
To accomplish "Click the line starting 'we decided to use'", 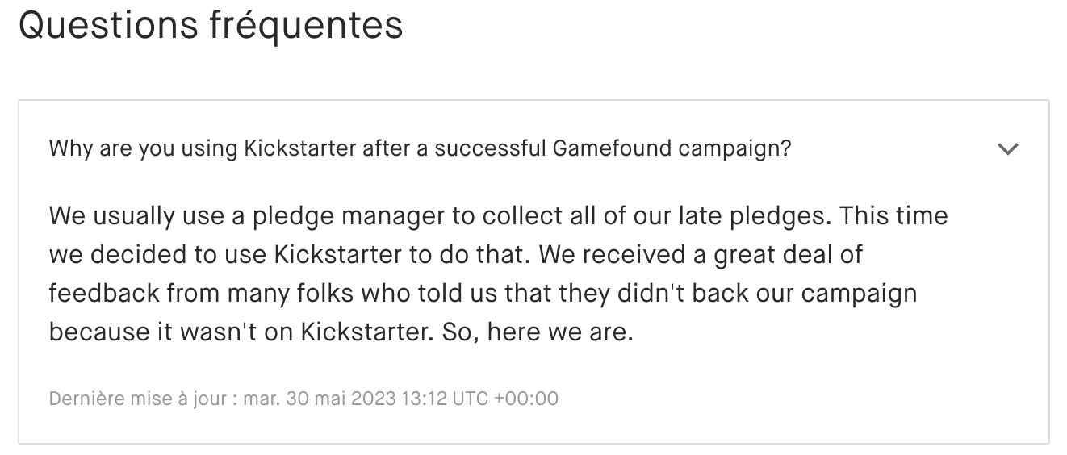I will 455,255.
